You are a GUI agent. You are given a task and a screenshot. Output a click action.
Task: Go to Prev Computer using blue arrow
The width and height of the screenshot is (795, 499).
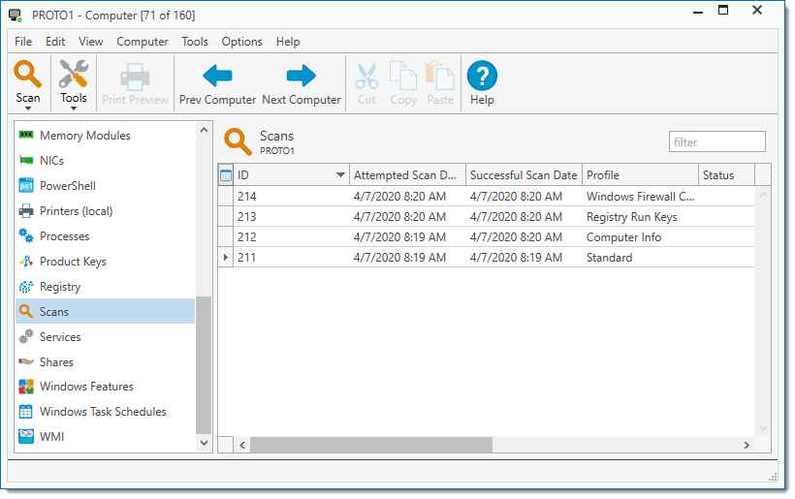pos(217,77)
